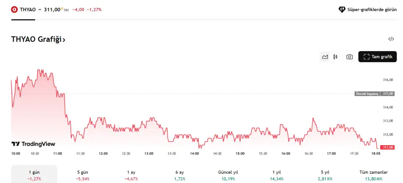Switch to candlestick chart view

(x=335, y=57)
